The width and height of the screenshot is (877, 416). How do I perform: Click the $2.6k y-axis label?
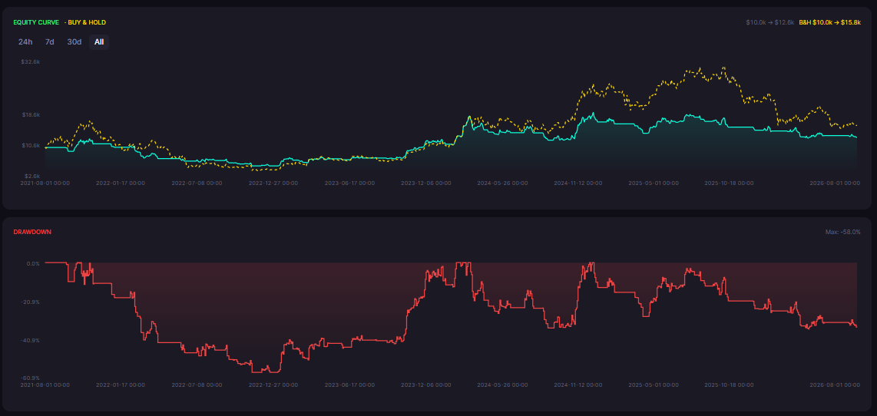click(x=31, y=176)
